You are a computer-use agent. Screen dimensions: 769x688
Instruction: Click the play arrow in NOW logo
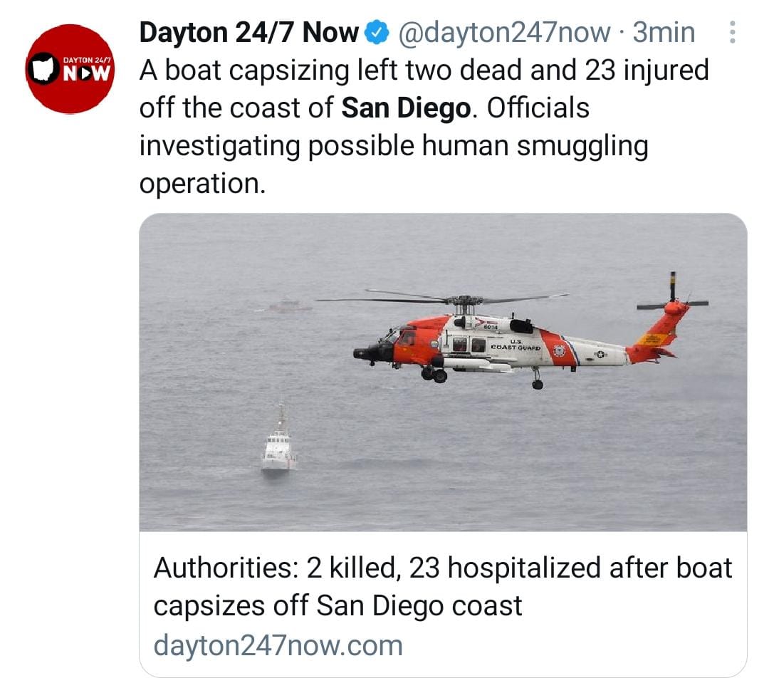pos(88,73)
